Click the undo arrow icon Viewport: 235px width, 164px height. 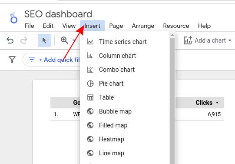click(x=10, y=40)
